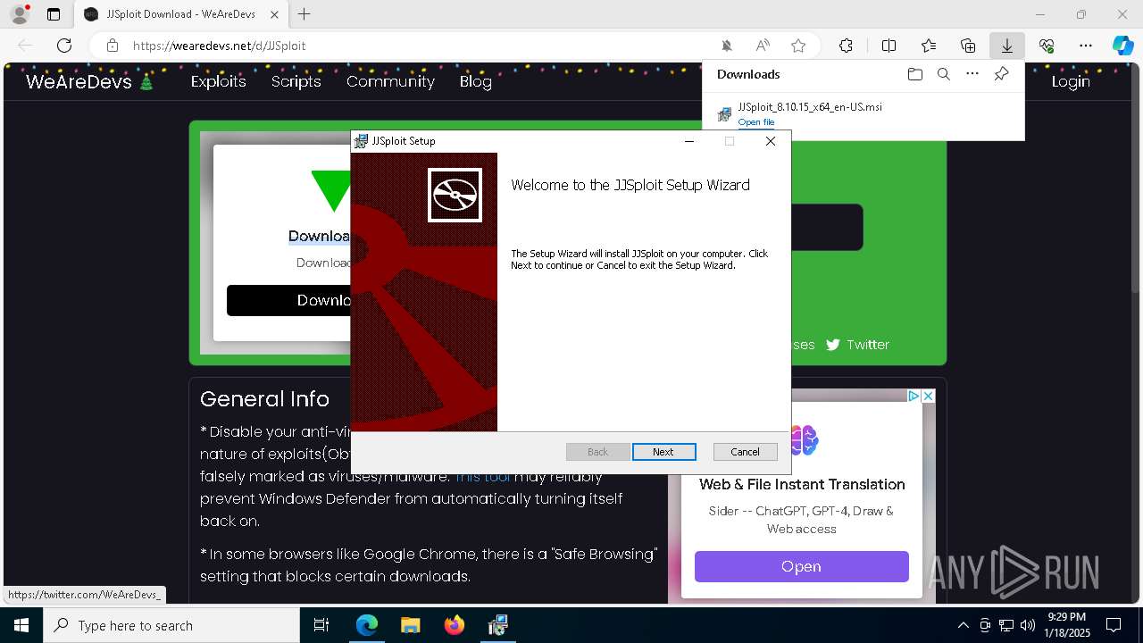Open Community menu on WeAreDevs
This screenshot has height=643, width=1143.
pos(390,81)
